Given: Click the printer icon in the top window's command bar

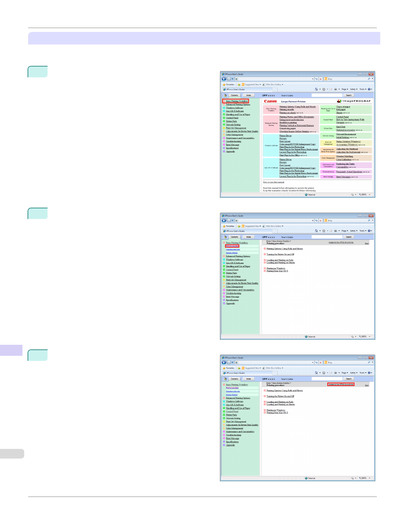Looking at the screenshot, I should tap(336, 89).
